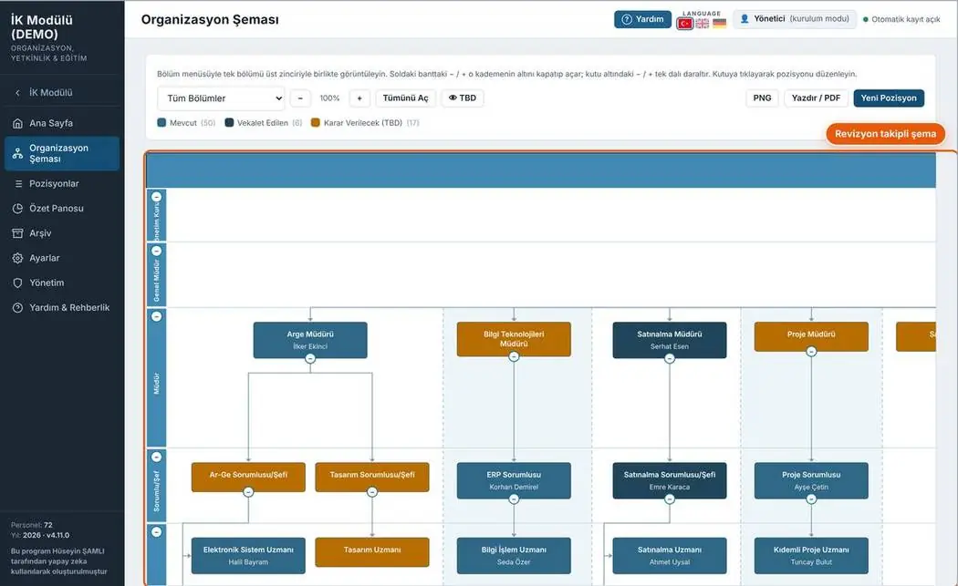This screenshot has width=958, height=586.
Task: Collapse branch under Proje Müdürü
Action: (x=811, y=352)
